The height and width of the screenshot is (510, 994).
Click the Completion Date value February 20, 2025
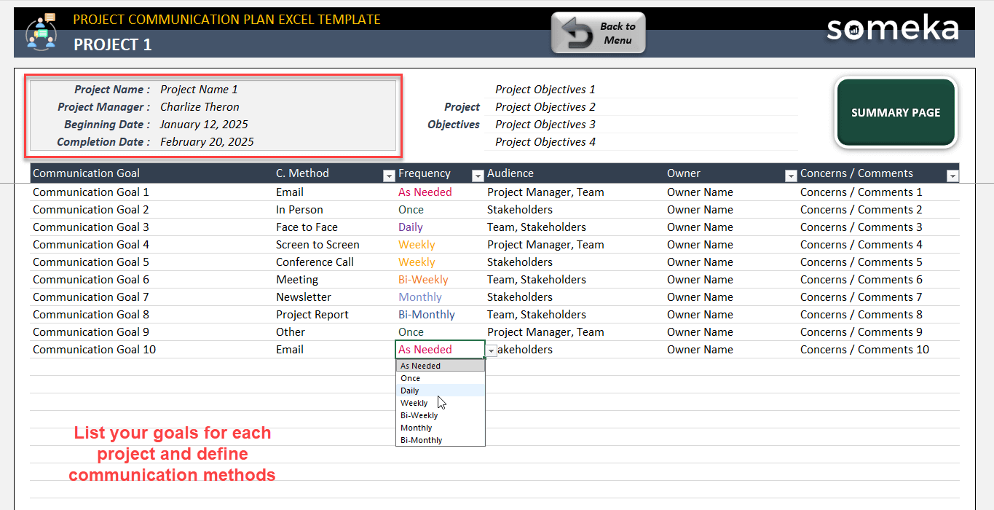point(207,142)
